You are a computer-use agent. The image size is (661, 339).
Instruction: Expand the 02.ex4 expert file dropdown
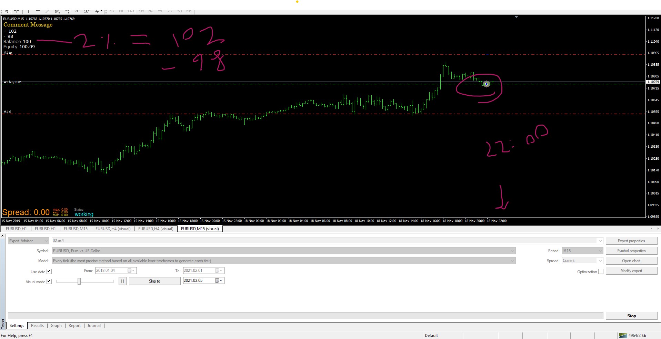[600, 241]
